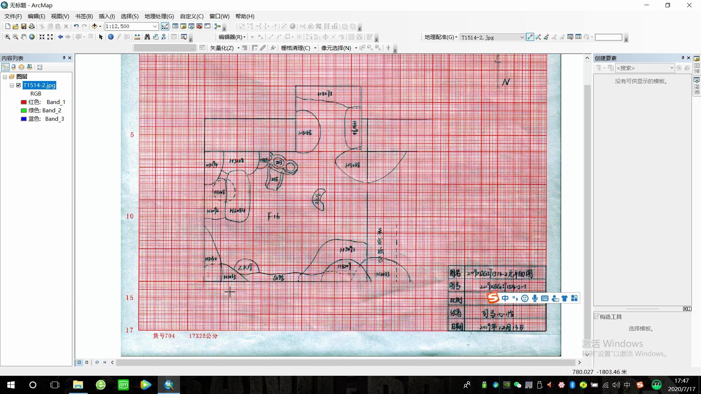Open the 矢量化(Z) dropdown button
This screenshot has width=701, height=394.
click(x=224, y=48)
